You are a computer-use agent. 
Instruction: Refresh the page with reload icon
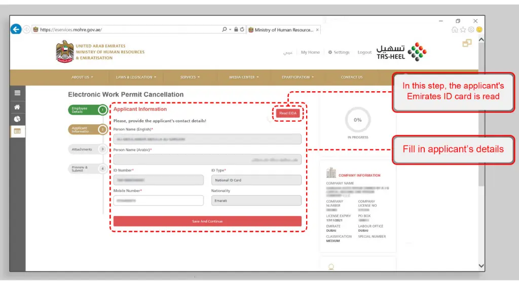[242, 29]
